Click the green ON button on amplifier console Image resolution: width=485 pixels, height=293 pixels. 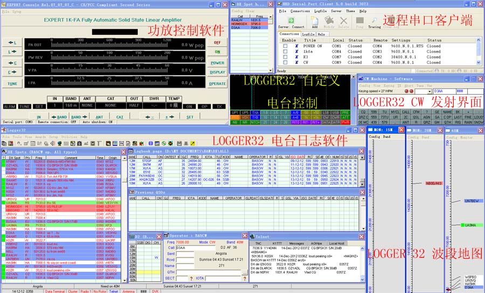pyautogui.click(x=218, y=52)
